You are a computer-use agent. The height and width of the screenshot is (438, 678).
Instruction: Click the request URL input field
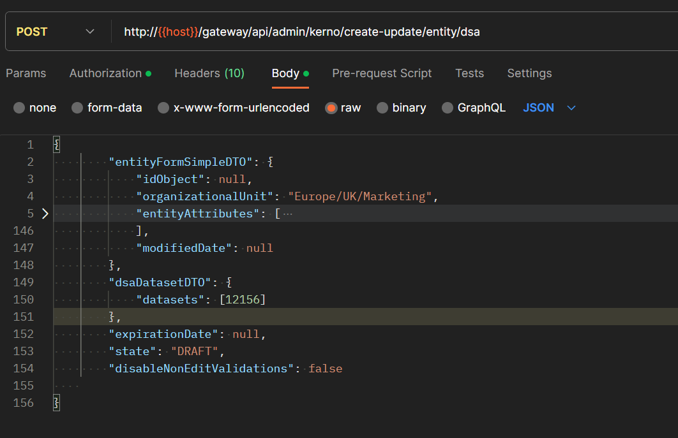click(x=383, y=31)
